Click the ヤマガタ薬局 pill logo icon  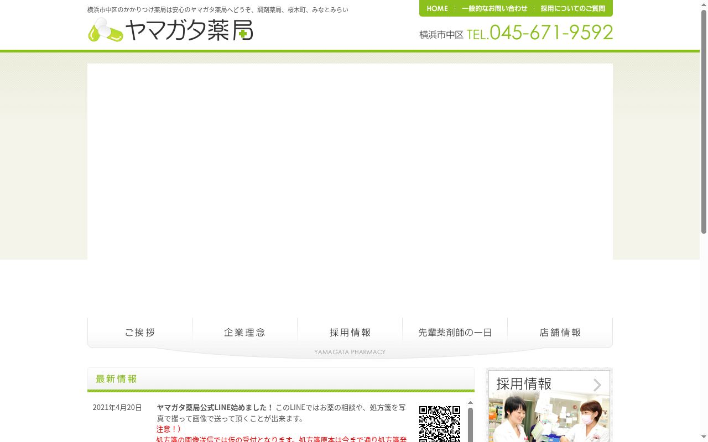coord(105,30)
